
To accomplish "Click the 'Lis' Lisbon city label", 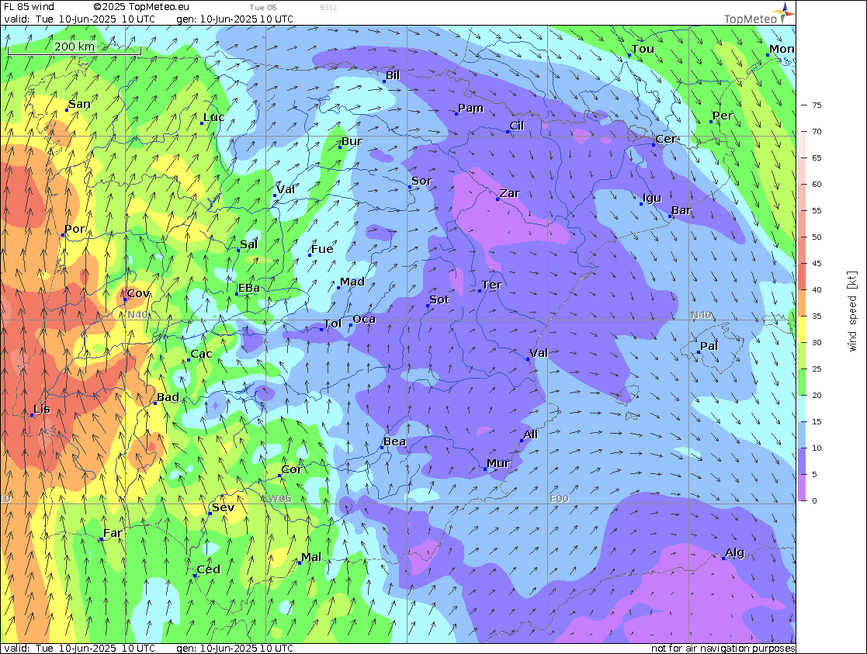I will [42, 409].
